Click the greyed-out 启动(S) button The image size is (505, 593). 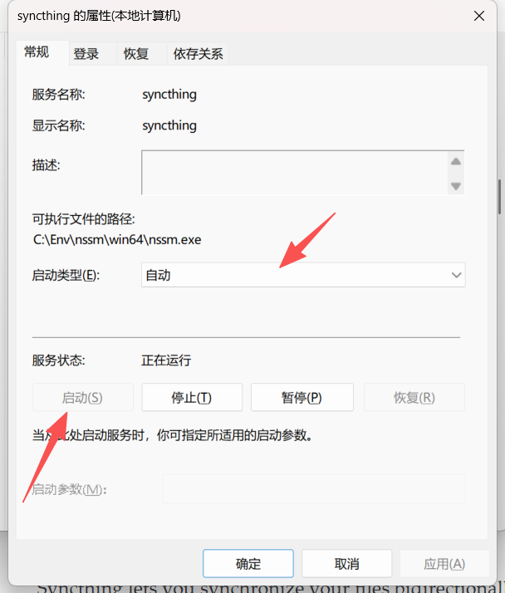point(82,398)
